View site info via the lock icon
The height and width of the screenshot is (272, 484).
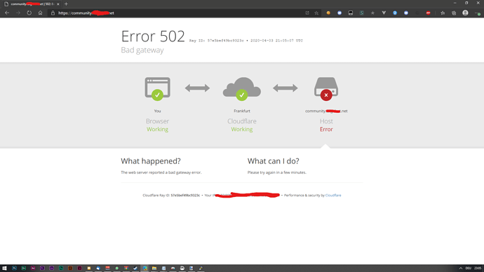coord(53,13)
